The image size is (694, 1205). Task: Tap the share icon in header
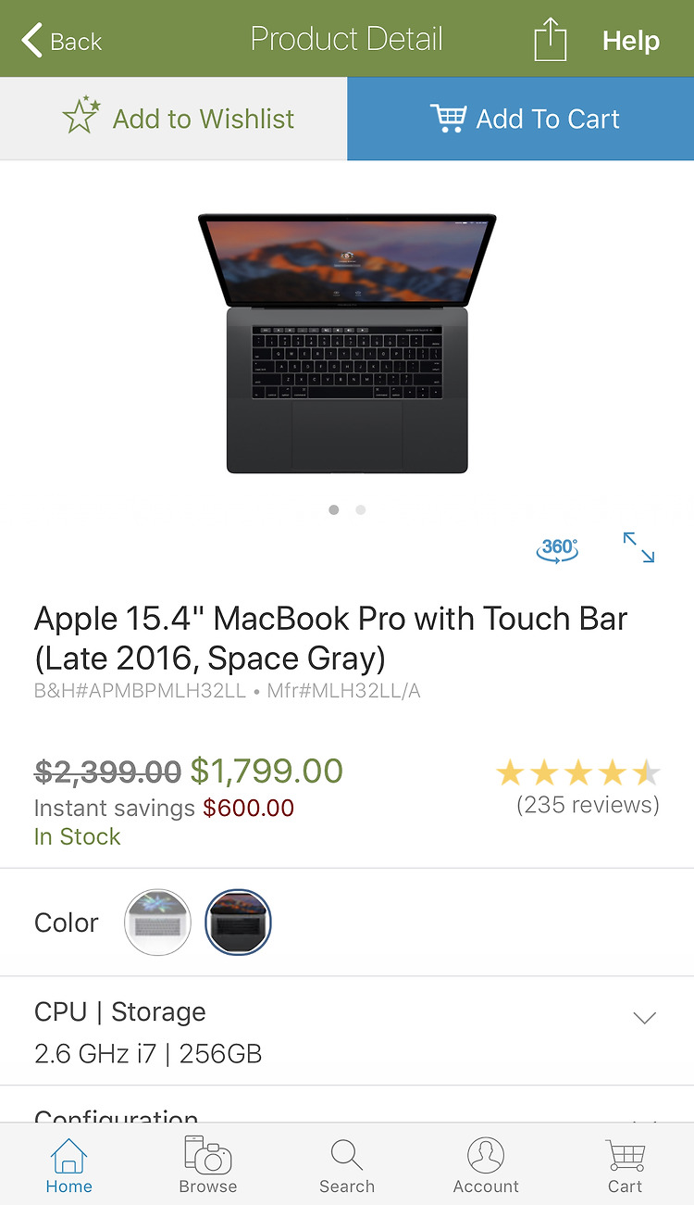pyautogui.click(x=550, y=41)
